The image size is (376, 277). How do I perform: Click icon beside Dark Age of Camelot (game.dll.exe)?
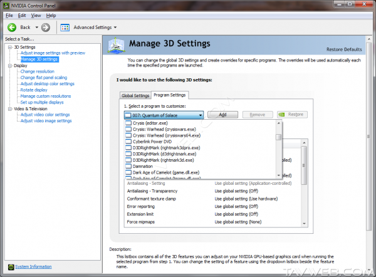coord(128,172)
